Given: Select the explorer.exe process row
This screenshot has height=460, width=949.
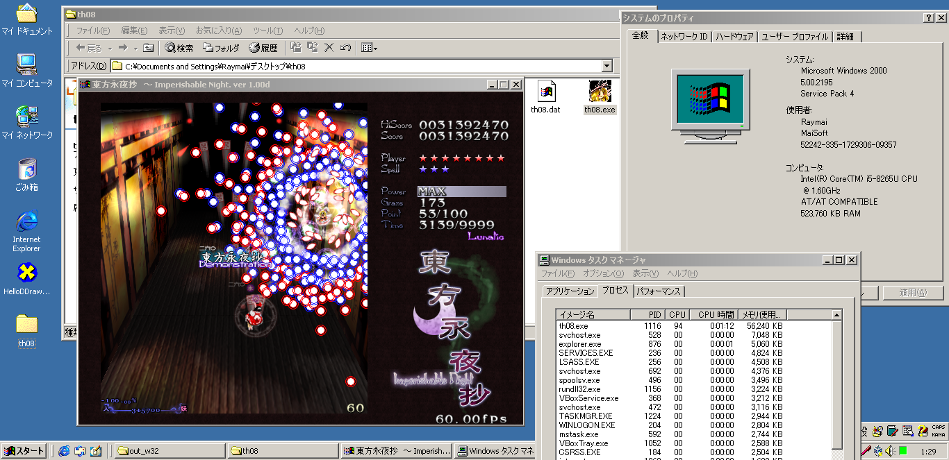Looking at the screenshot, I should (694, 343).
